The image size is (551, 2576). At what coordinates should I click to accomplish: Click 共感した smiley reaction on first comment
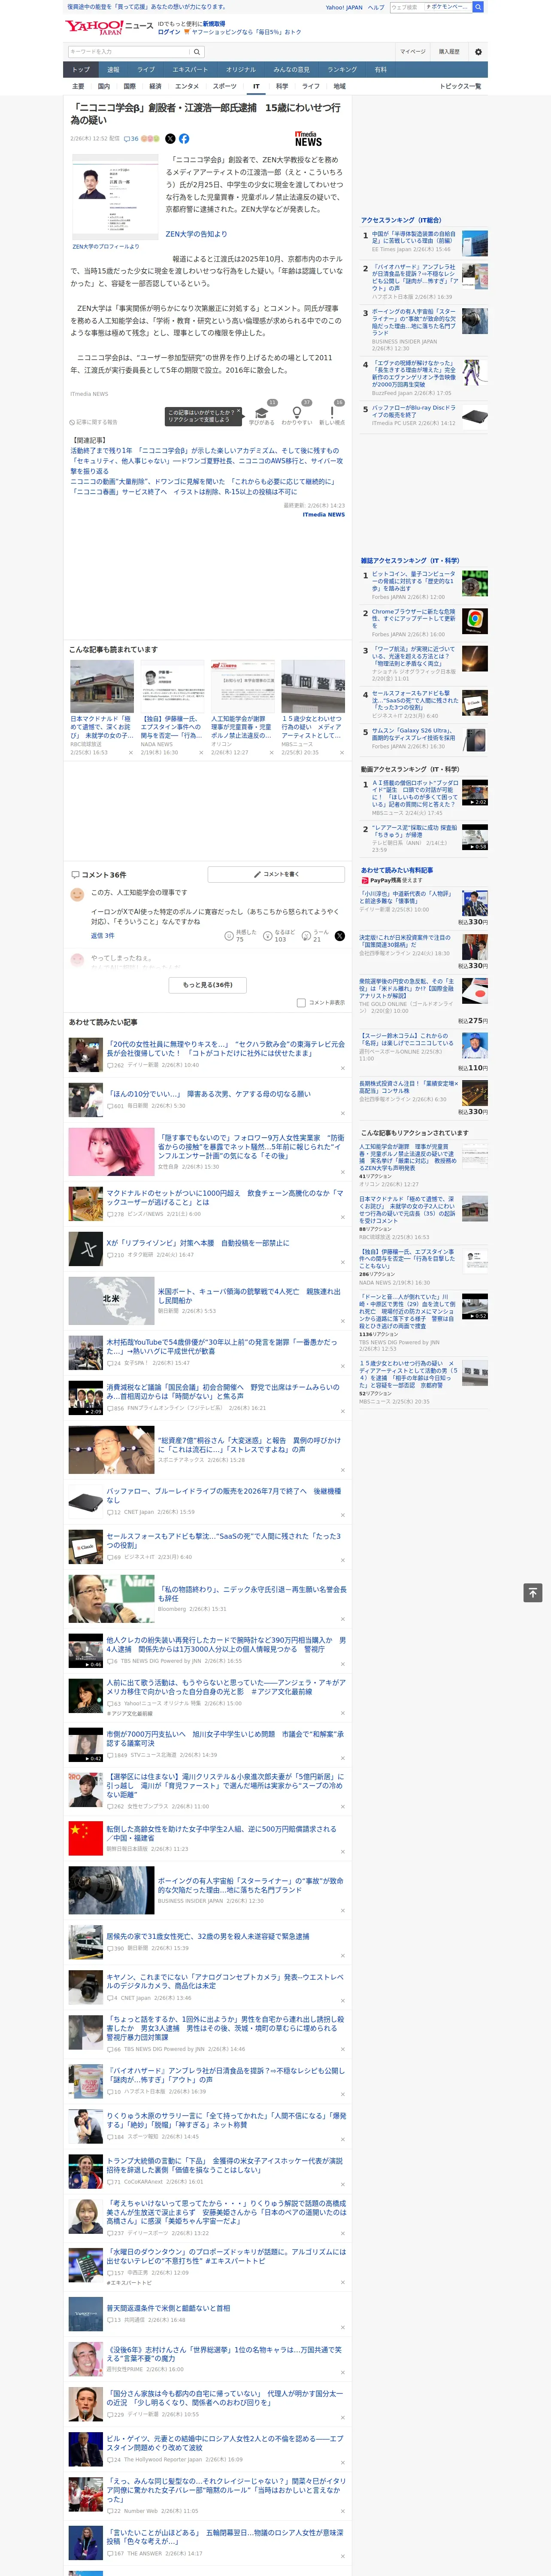229,936
